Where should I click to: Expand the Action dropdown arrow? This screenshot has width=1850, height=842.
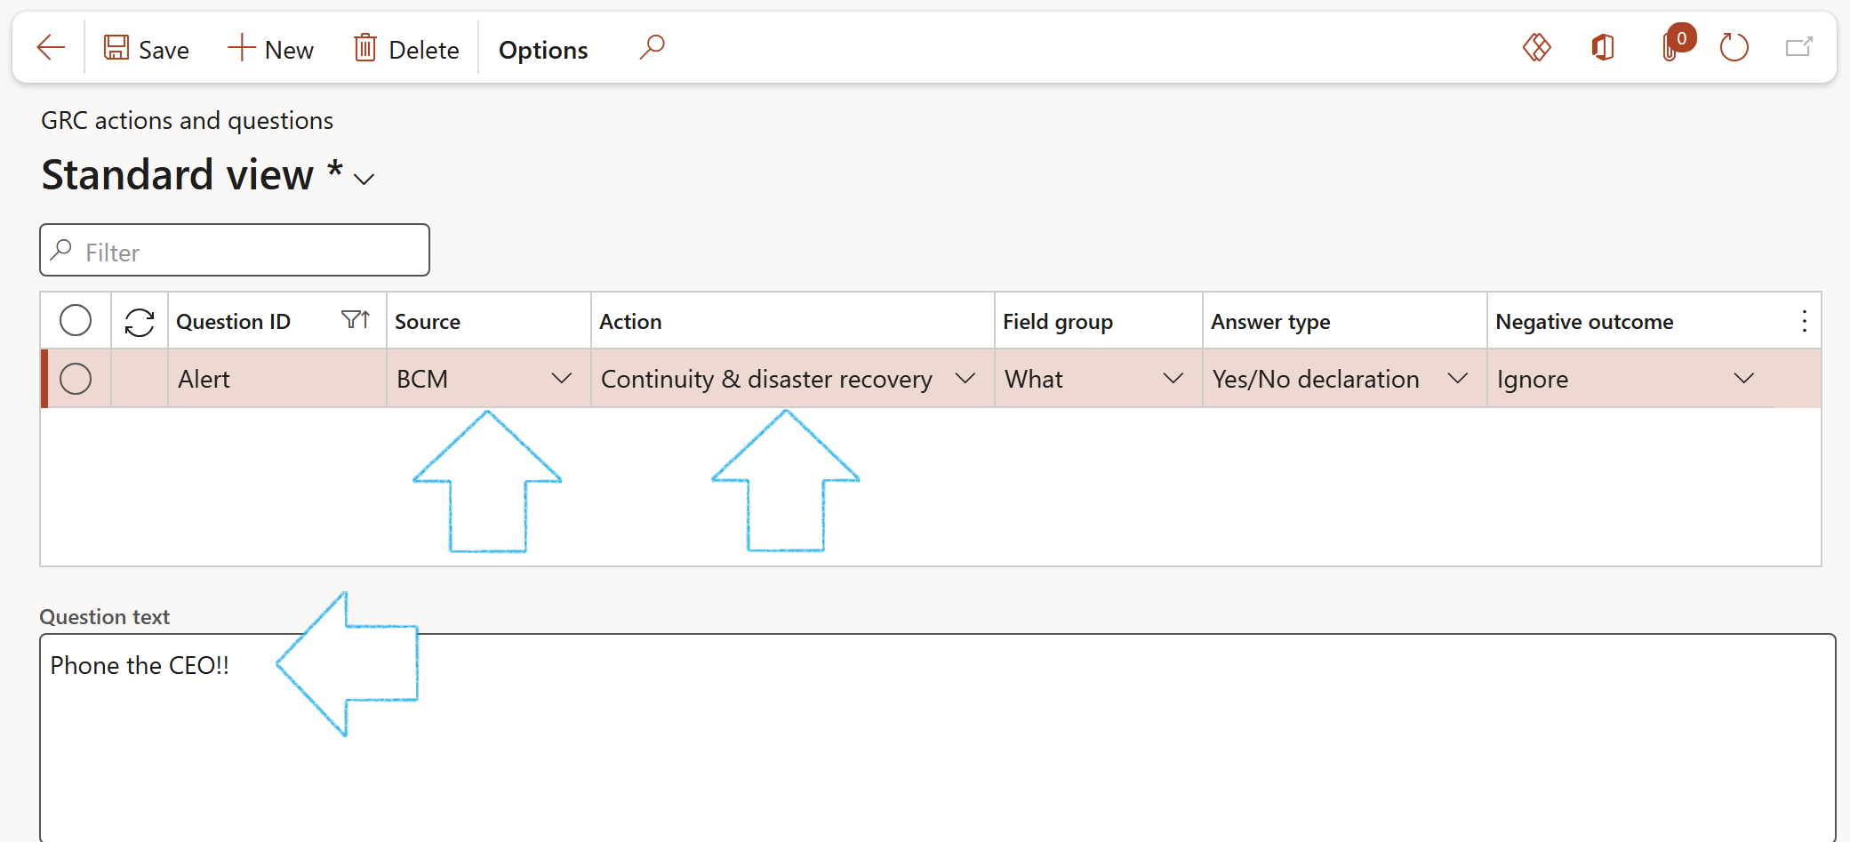coord(965,379)
